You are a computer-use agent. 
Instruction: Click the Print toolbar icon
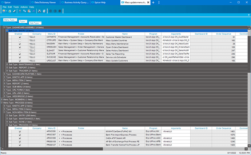click(x=39, y=11)
